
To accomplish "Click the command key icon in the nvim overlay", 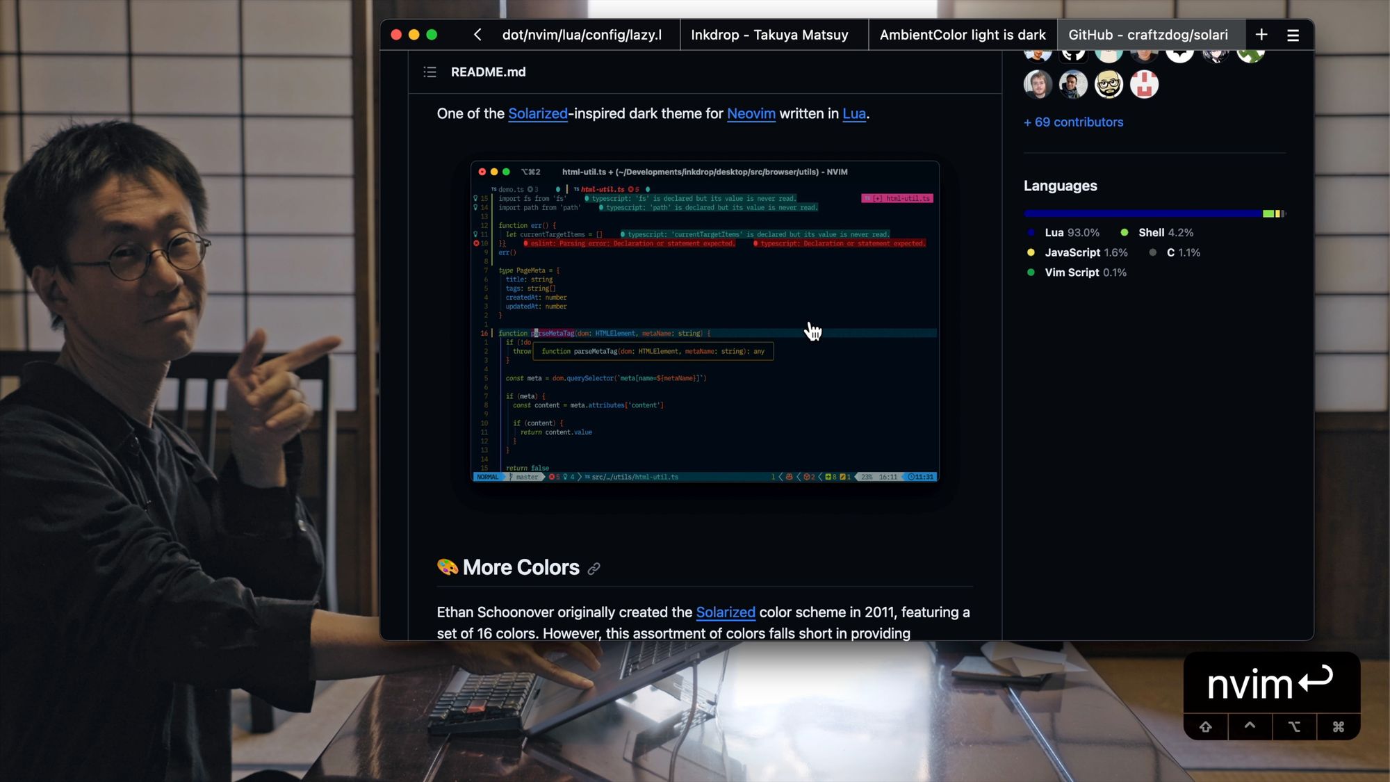I will point(1338,726).
